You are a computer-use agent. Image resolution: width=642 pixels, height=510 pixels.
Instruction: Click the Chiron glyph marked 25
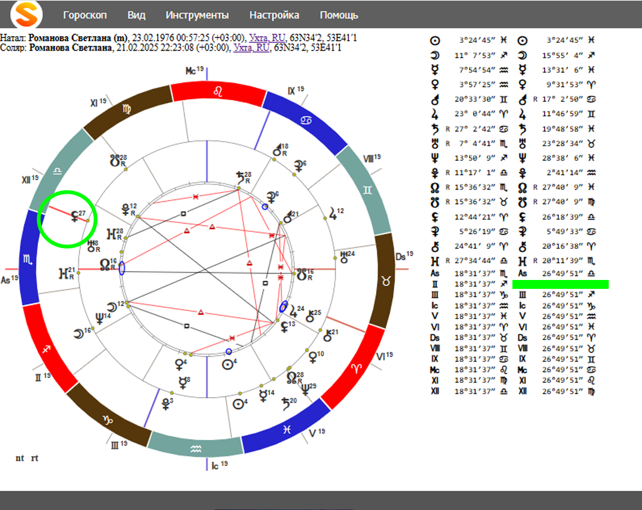click(x=310, y=316)
